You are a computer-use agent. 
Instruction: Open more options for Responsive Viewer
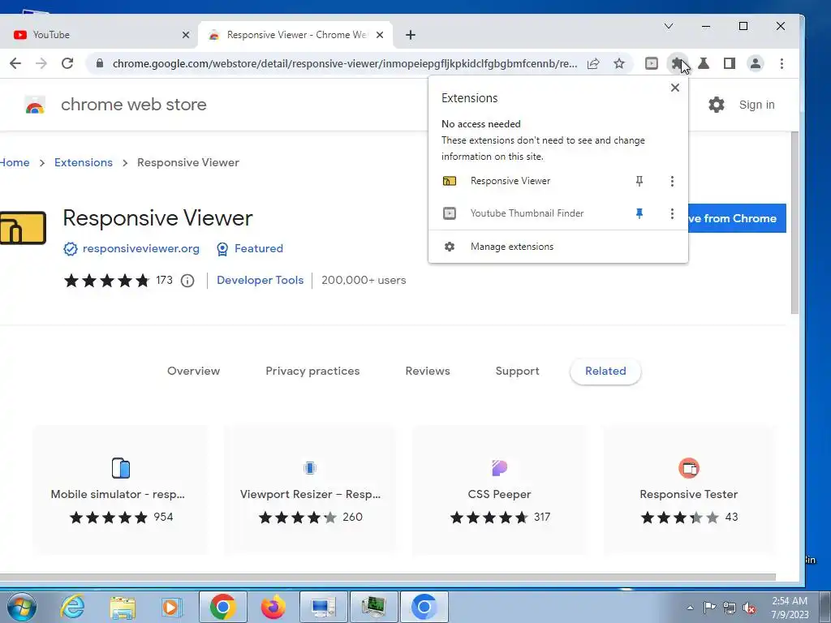coord(672,181)
